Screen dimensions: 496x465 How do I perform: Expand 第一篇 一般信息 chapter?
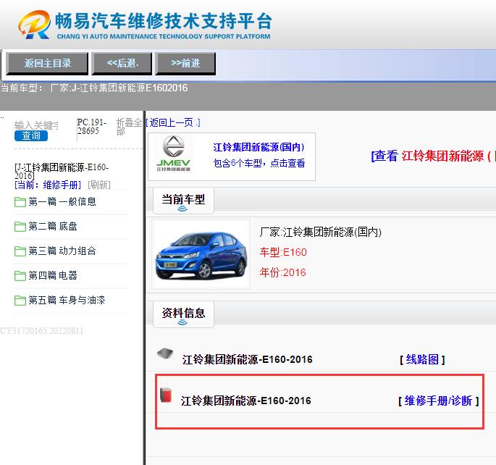62,202
